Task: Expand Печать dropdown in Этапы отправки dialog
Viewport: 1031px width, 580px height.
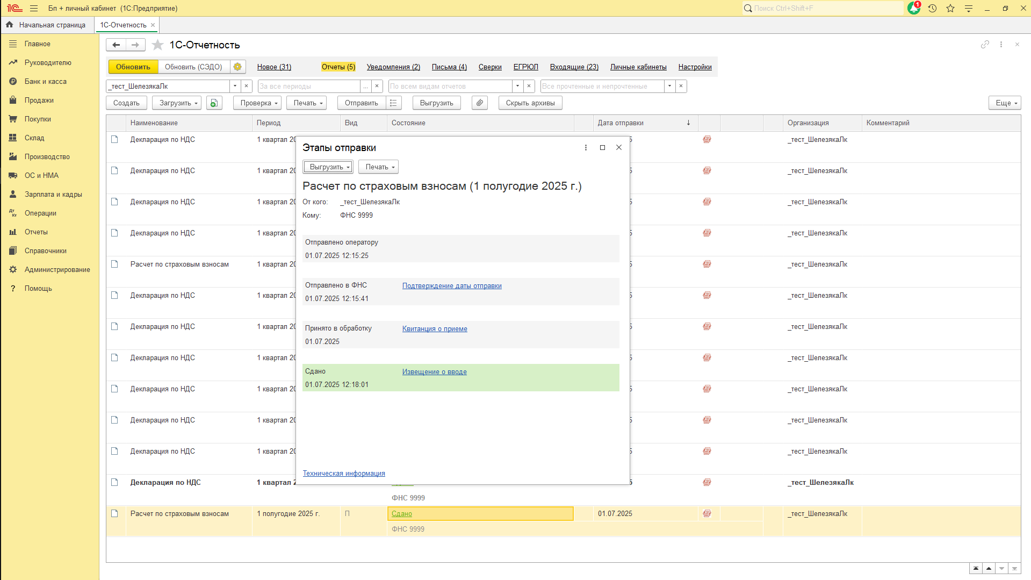Action: point(378,167)
